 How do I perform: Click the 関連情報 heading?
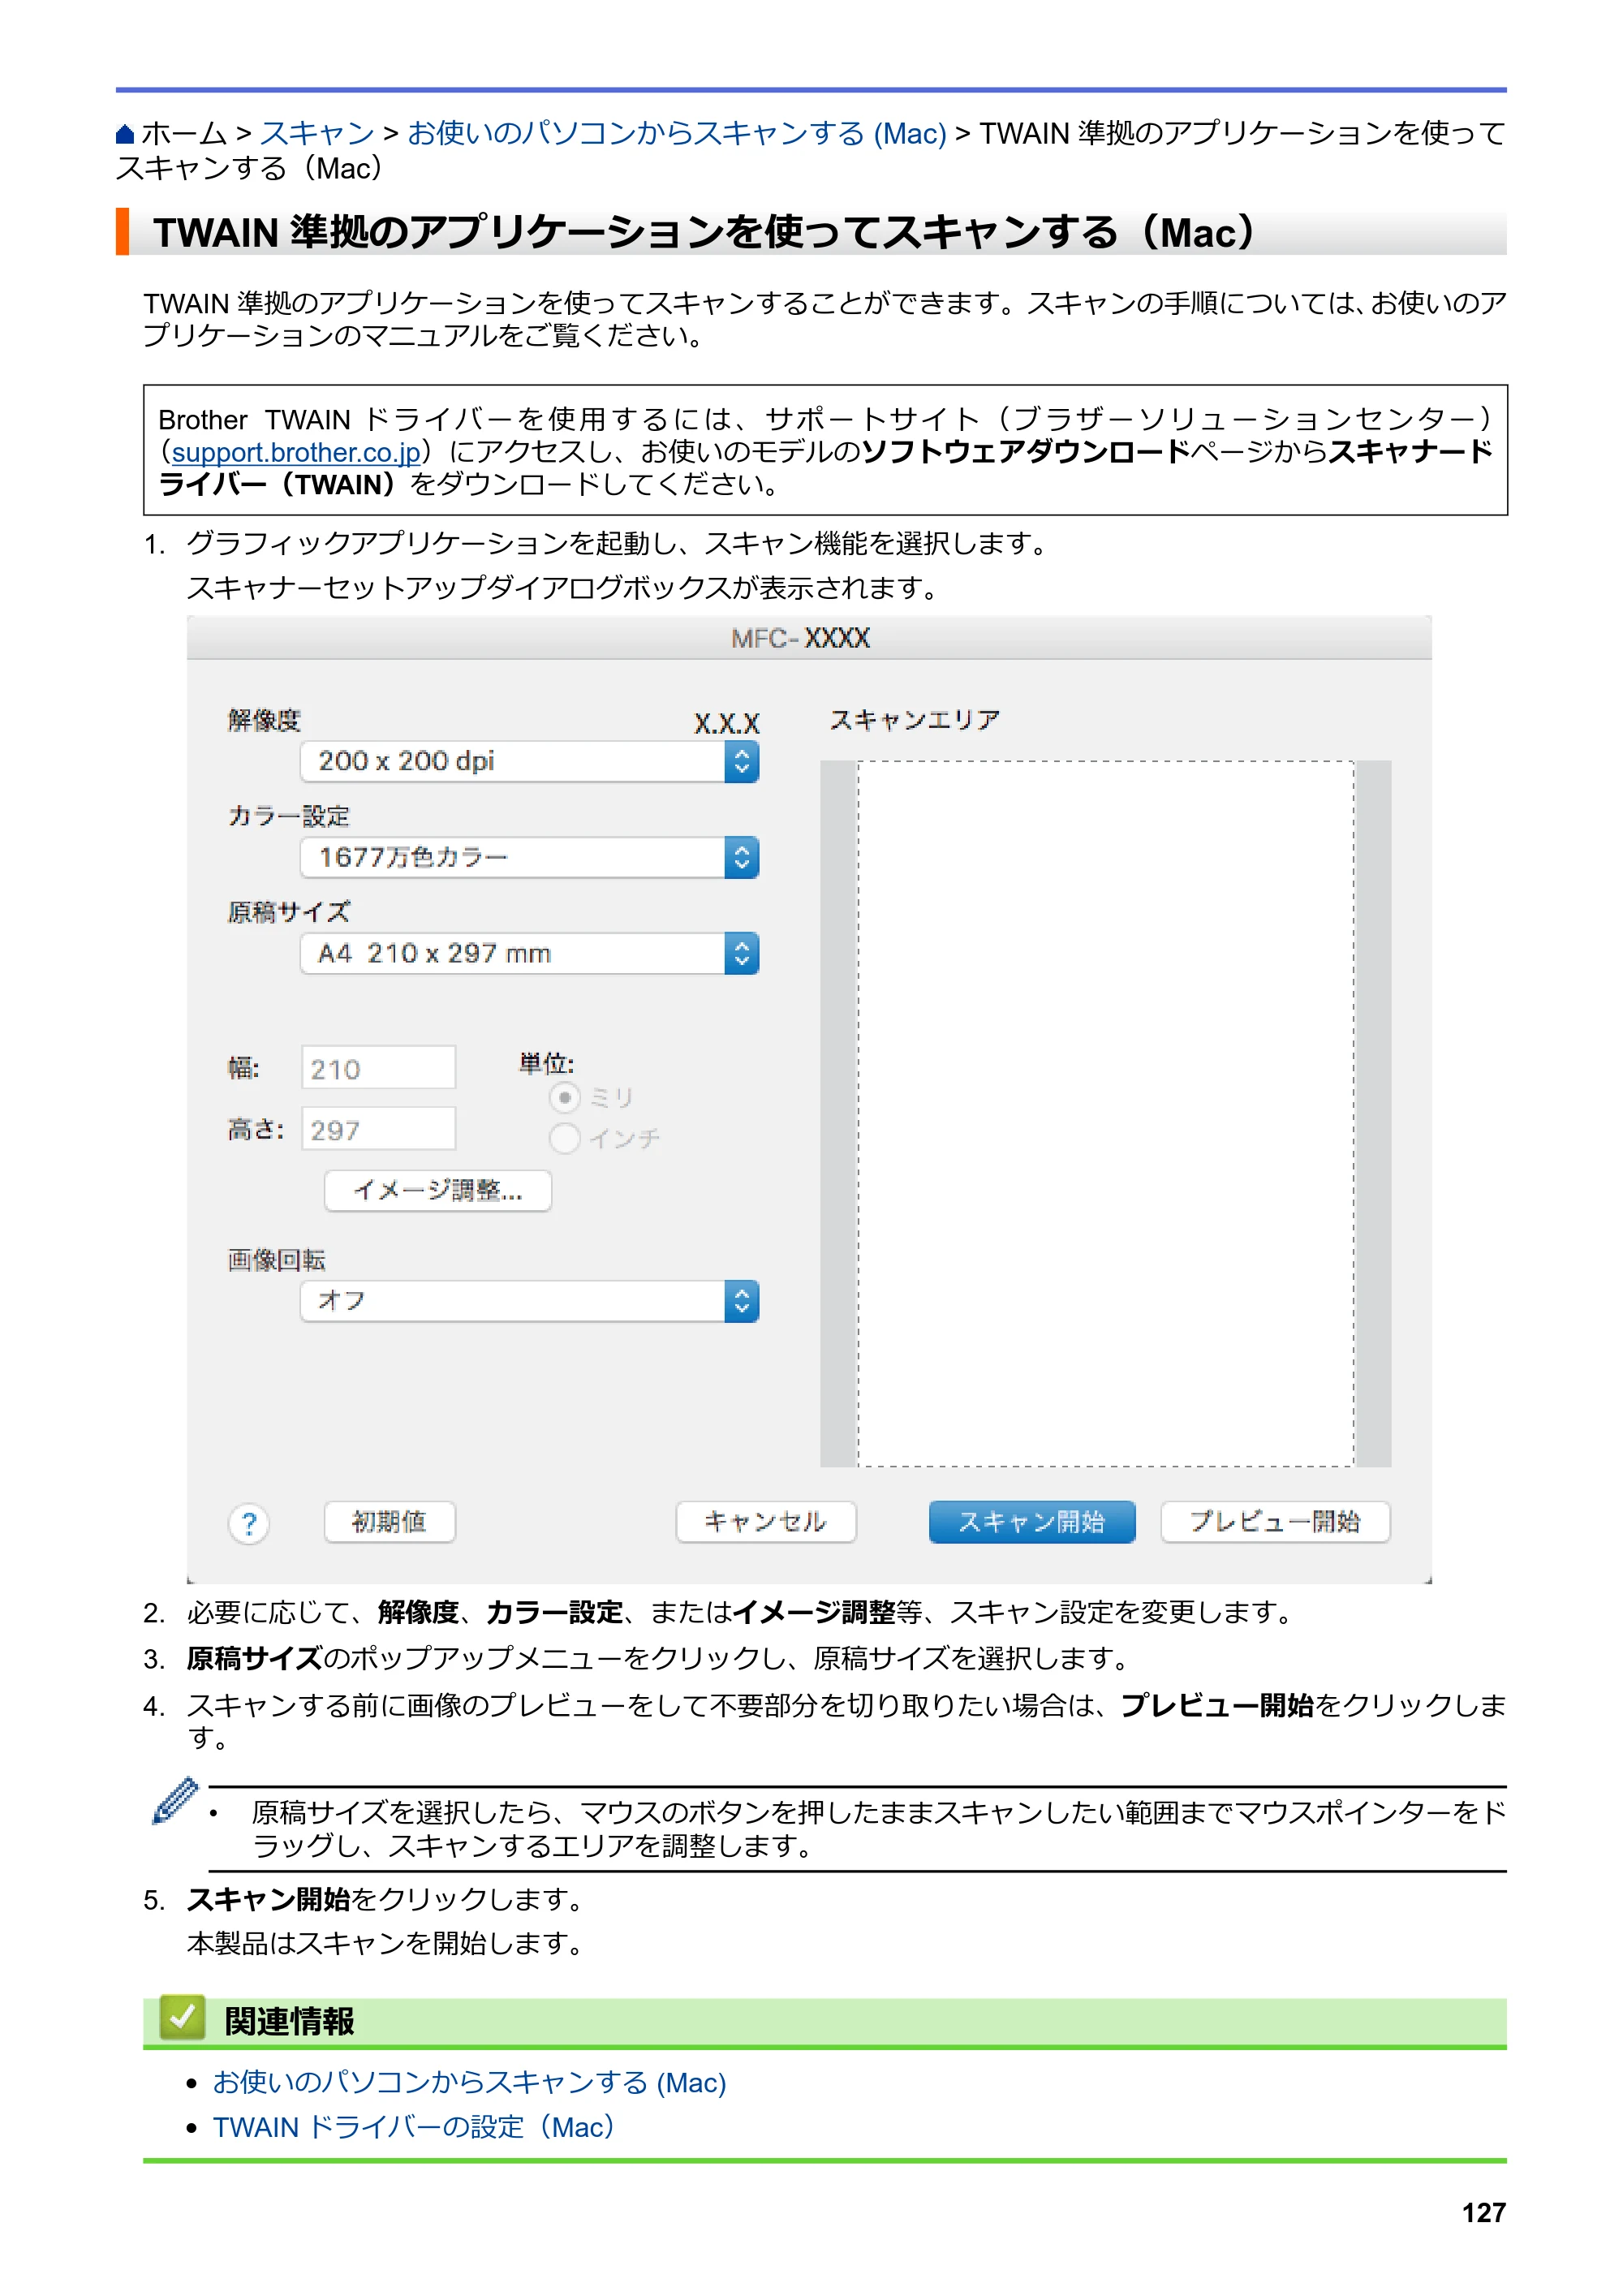(290, 2021)
